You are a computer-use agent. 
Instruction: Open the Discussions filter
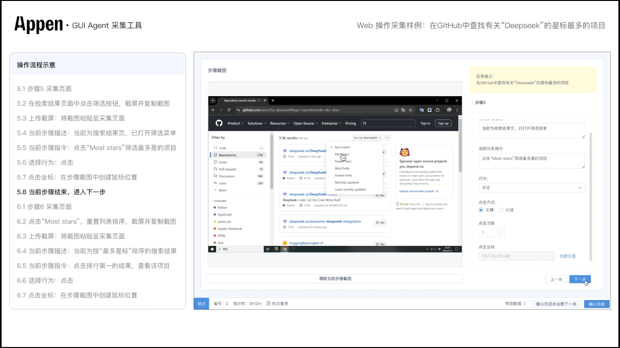tap(227, 176)
